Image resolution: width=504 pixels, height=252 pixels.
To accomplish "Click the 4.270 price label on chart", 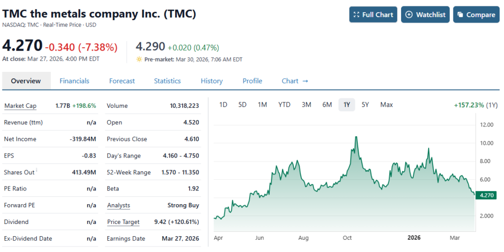I will pos(486,195).
